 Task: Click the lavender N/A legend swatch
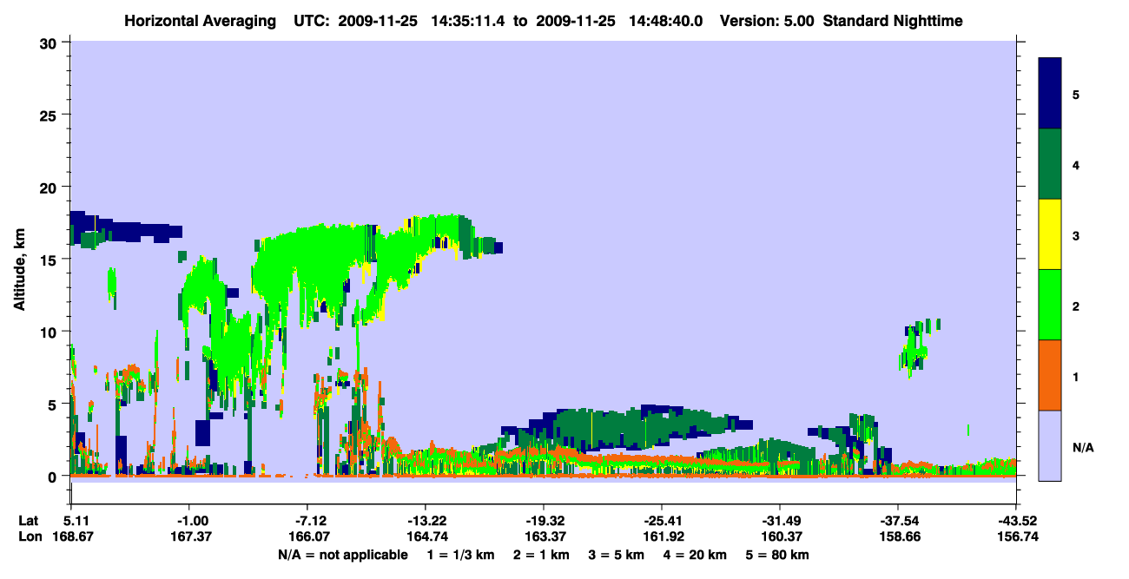coord(1050,445)
